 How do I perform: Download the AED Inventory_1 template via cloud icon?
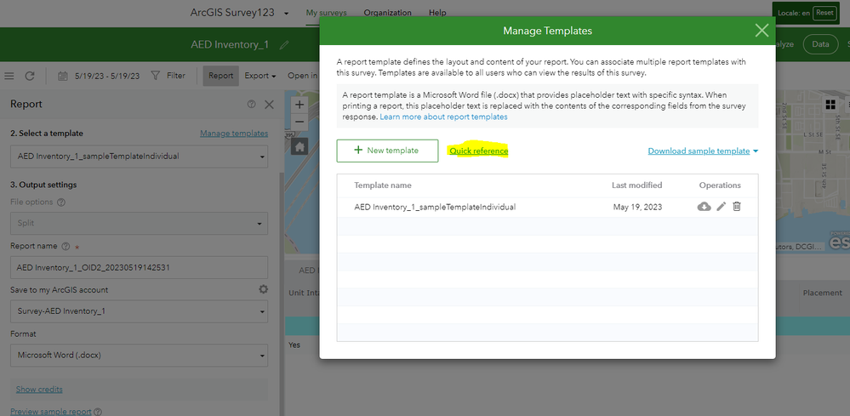point(704,207)
